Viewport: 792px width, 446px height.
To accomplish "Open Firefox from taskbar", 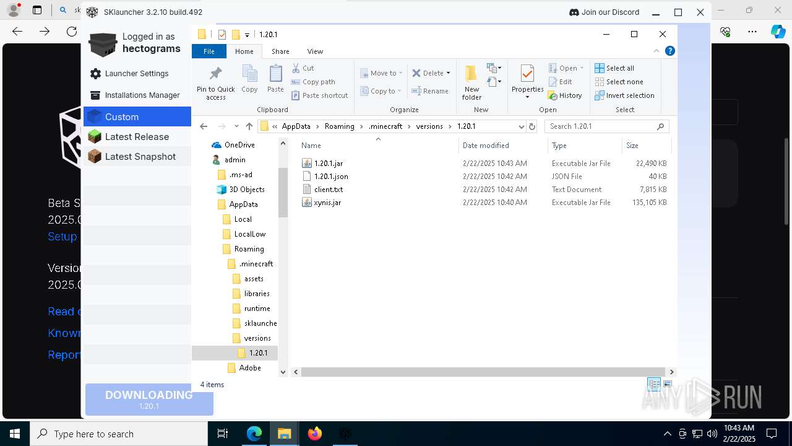I will 315,434.
